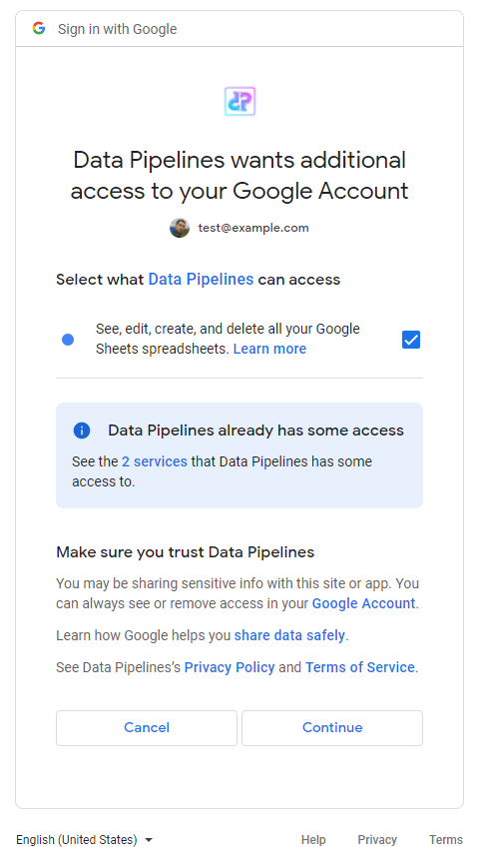482x867 pixels.
Task: Click the user profile avatar
Action: point(180,228)
